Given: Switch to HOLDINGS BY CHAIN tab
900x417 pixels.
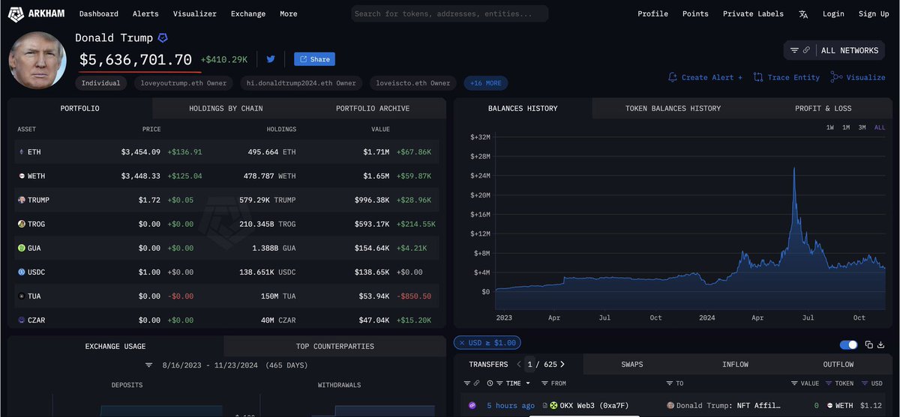Looking at the screenshot, I should (x=226, y=109).
